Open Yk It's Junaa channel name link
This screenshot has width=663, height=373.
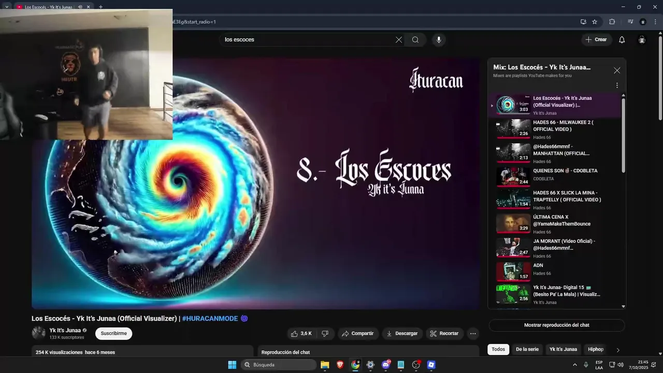click(65, 331)
